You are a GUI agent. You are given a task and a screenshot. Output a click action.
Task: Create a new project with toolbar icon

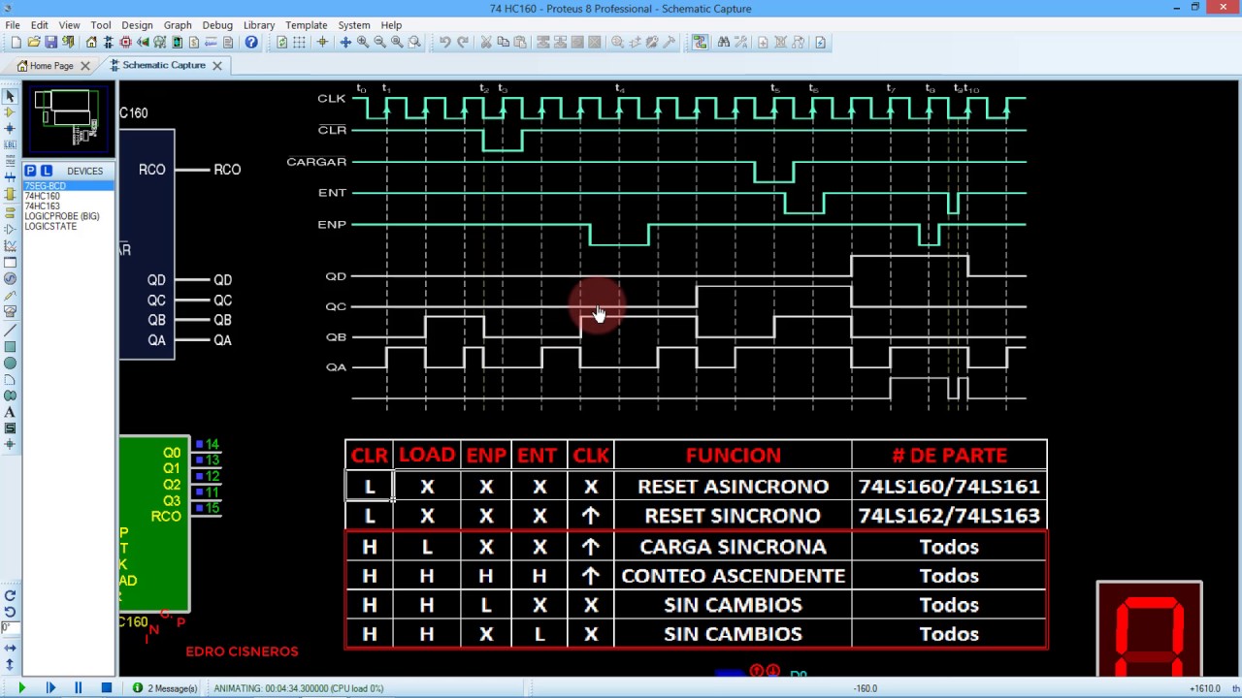16,43
